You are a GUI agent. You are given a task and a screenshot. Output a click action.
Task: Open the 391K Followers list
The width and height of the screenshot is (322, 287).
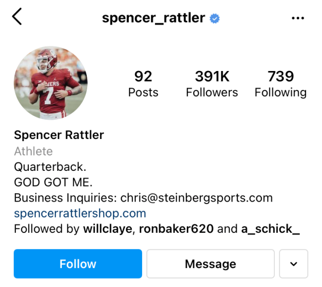[212, 83]
